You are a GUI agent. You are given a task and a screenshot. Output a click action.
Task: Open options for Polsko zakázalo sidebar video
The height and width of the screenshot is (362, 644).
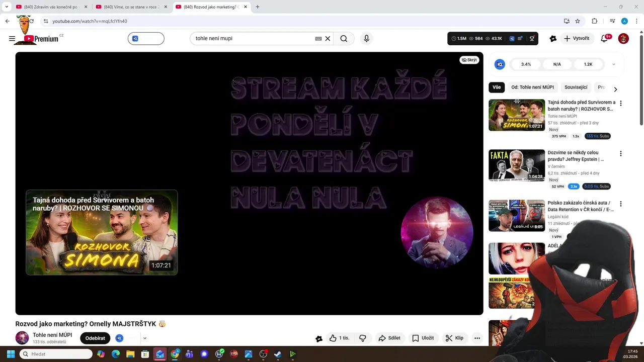point(620,204)
